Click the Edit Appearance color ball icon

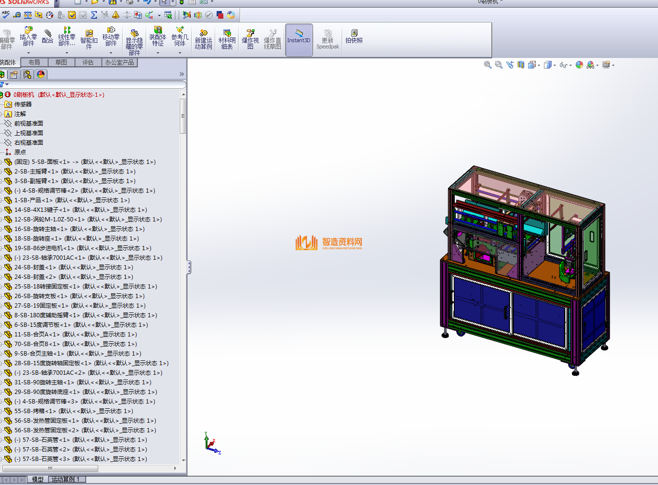(x=579, y=65)
